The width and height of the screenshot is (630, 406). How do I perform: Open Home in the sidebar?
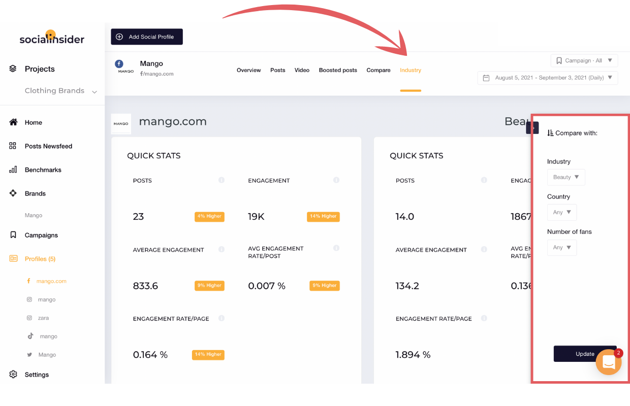coord(34,122)
